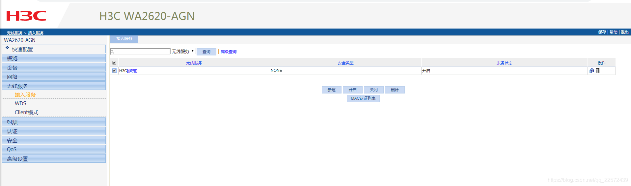The image size is (631, 186).
Task: Expand the 高级设置 sidebar section
Action: (54, 159)
